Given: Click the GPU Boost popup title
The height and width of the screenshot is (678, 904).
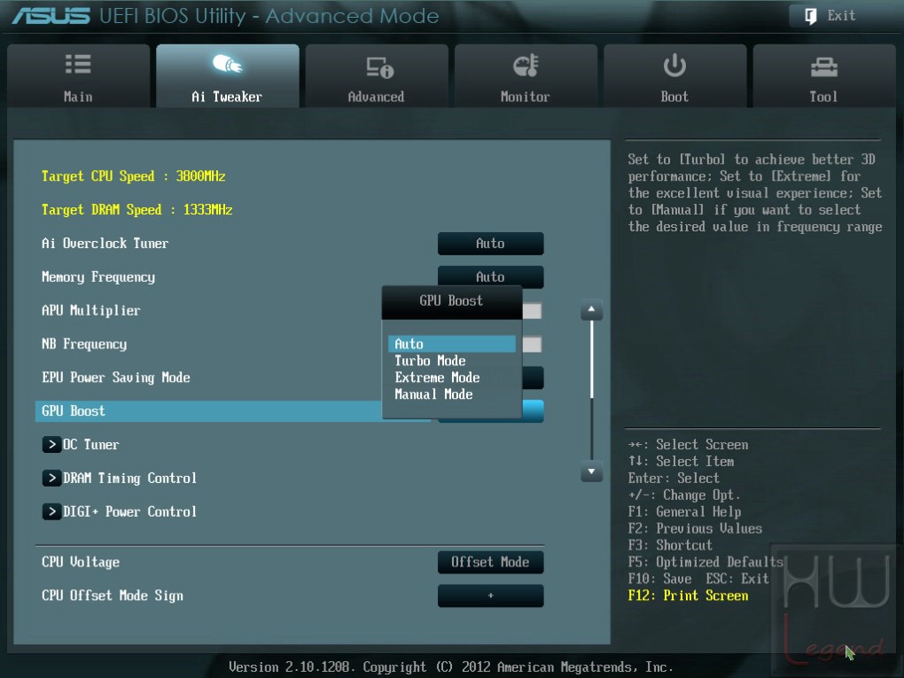Looking at the screenshot, I should point(451,300).
